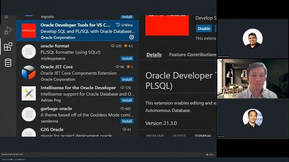Open gear settings for Oracle Developer Tools

[x=131, y=37]
